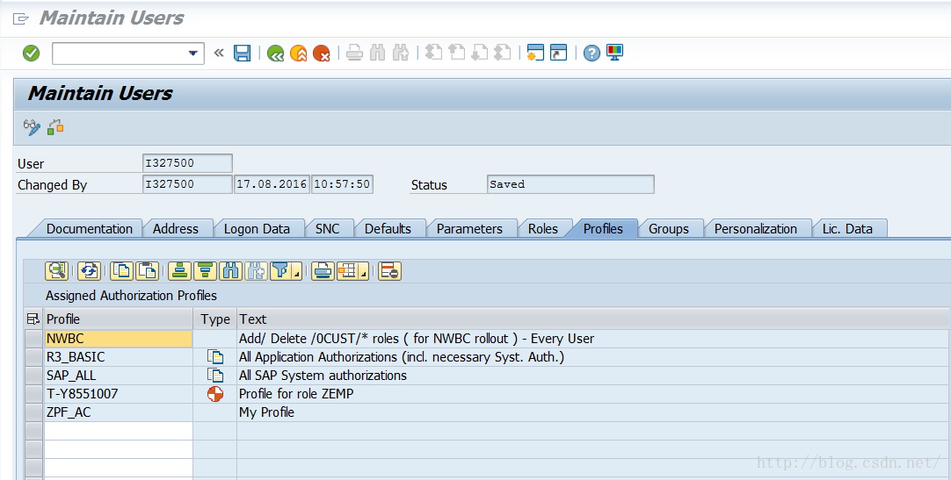Click the grey Find Next binoculars-plus icon
The height and width of the screenshot is (480, 951).
pyautogui.click(x=400, y=54)
